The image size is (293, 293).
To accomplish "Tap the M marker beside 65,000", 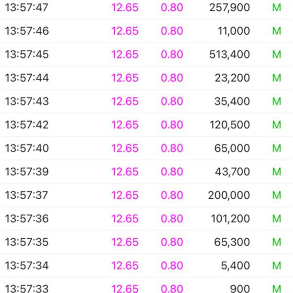I will pos(276,148).
